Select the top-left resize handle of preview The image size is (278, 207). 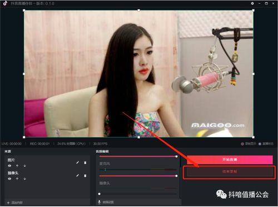[x=24, y=11]
